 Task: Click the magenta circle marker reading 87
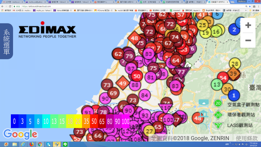[x=131, y=69]
